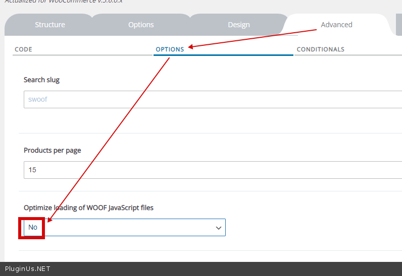Click the Products per page field
The height and width of the screenshot is (276, 402).
pyautogui.click(x=212, y=170)
